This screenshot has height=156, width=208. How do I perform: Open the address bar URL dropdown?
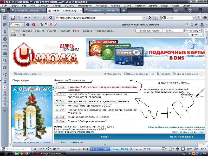[144, 18]
